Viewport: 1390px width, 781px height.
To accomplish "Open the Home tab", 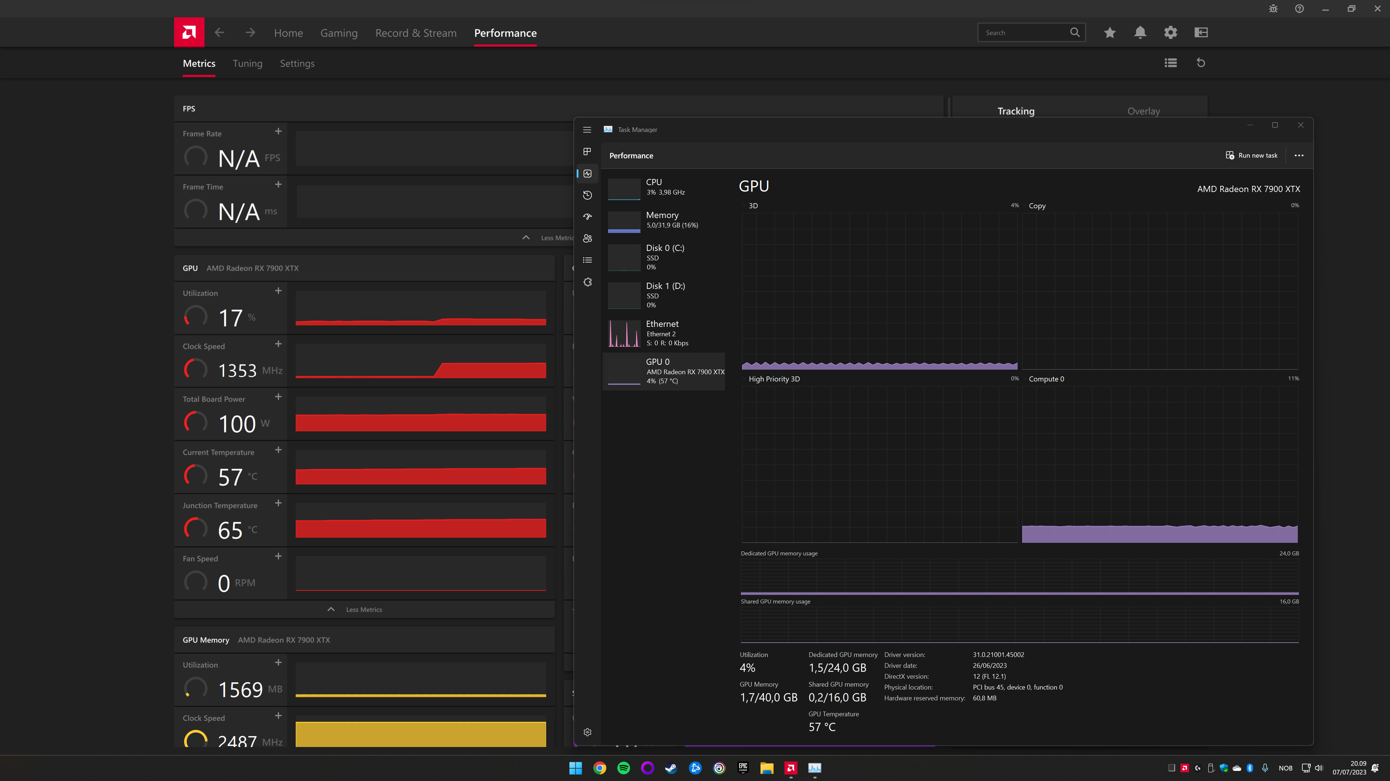I will (x=288, y=33).
